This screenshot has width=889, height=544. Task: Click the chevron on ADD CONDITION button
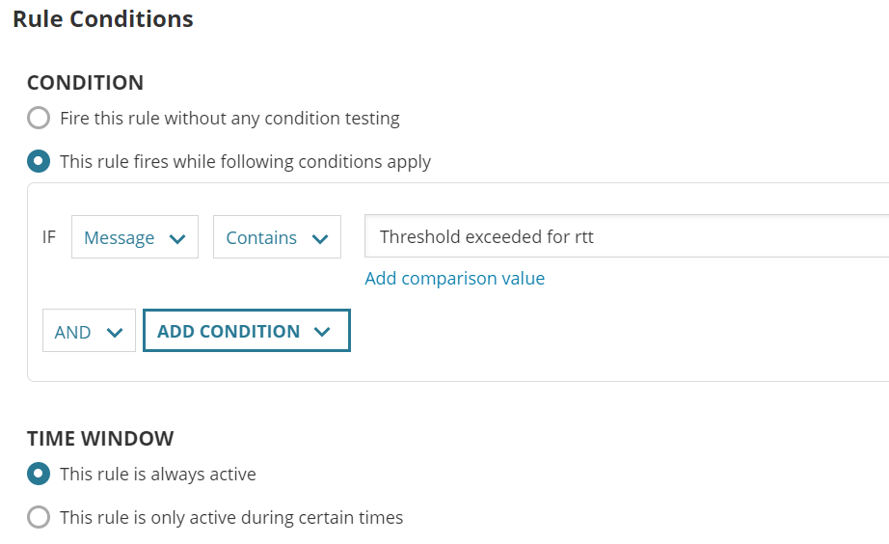click(322, 332)
